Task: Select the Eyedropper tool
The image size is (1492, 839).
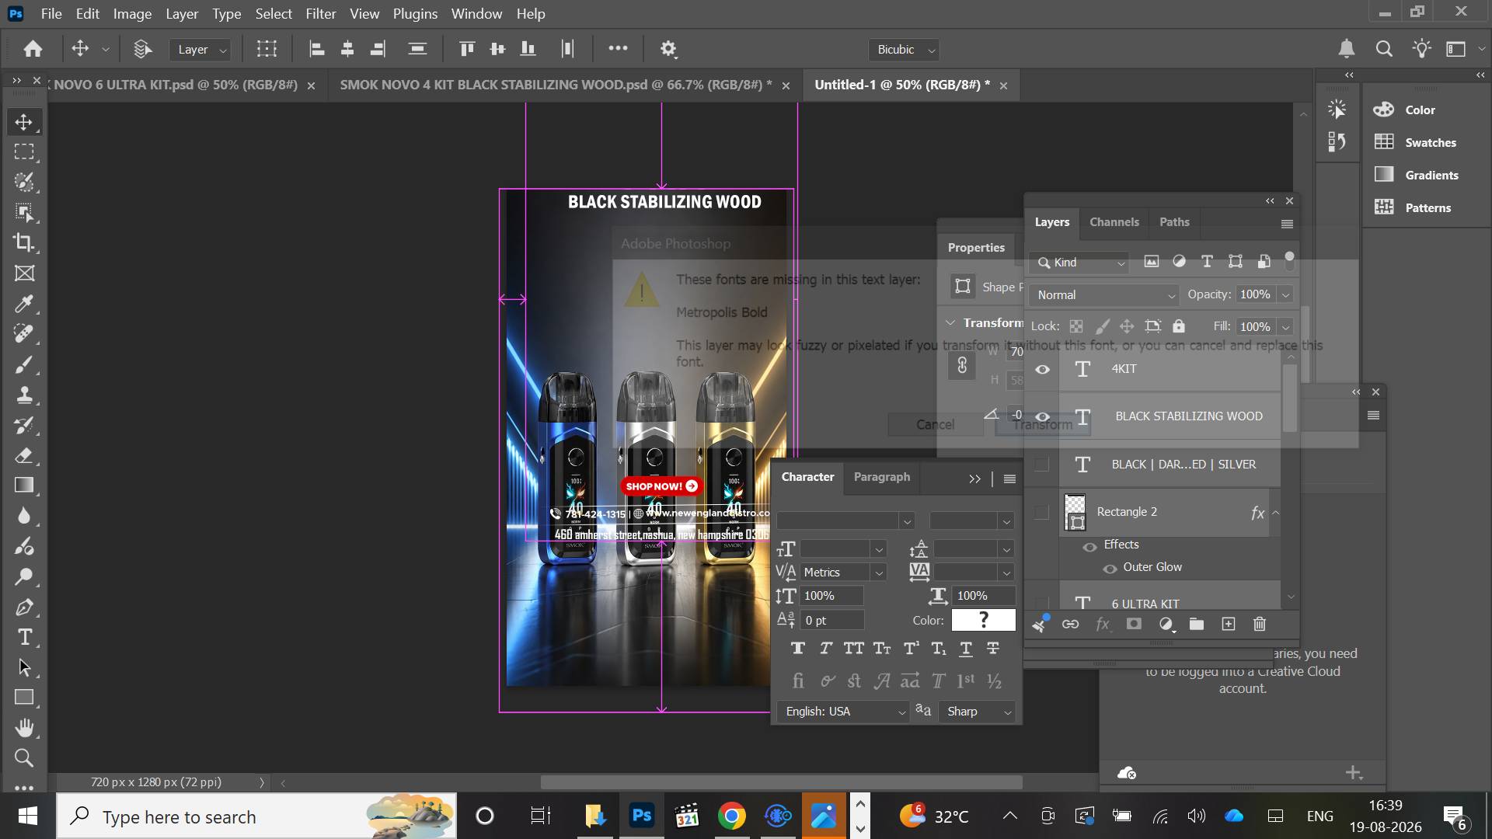Action: tap(24, 304)
